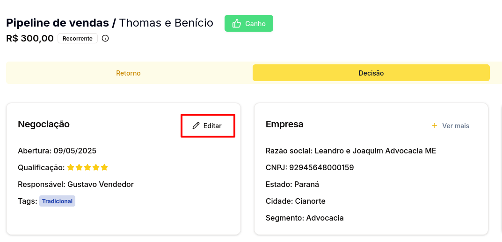The width and height of the screenshot is (502, 242).
Task: Select the Decisão pipeline stage
Action: pos(371,73)
